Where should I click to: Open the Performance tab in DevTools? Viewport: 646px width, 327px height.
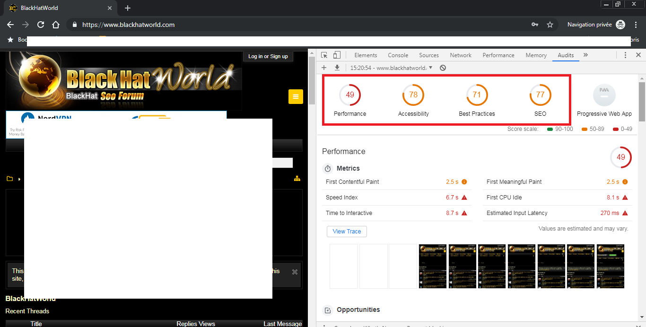pos(498,55)
